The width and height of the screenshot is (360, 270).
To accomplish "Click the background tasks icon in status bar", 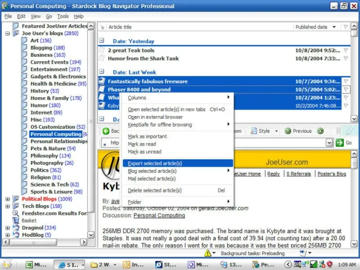I will [x=303, y=253].
